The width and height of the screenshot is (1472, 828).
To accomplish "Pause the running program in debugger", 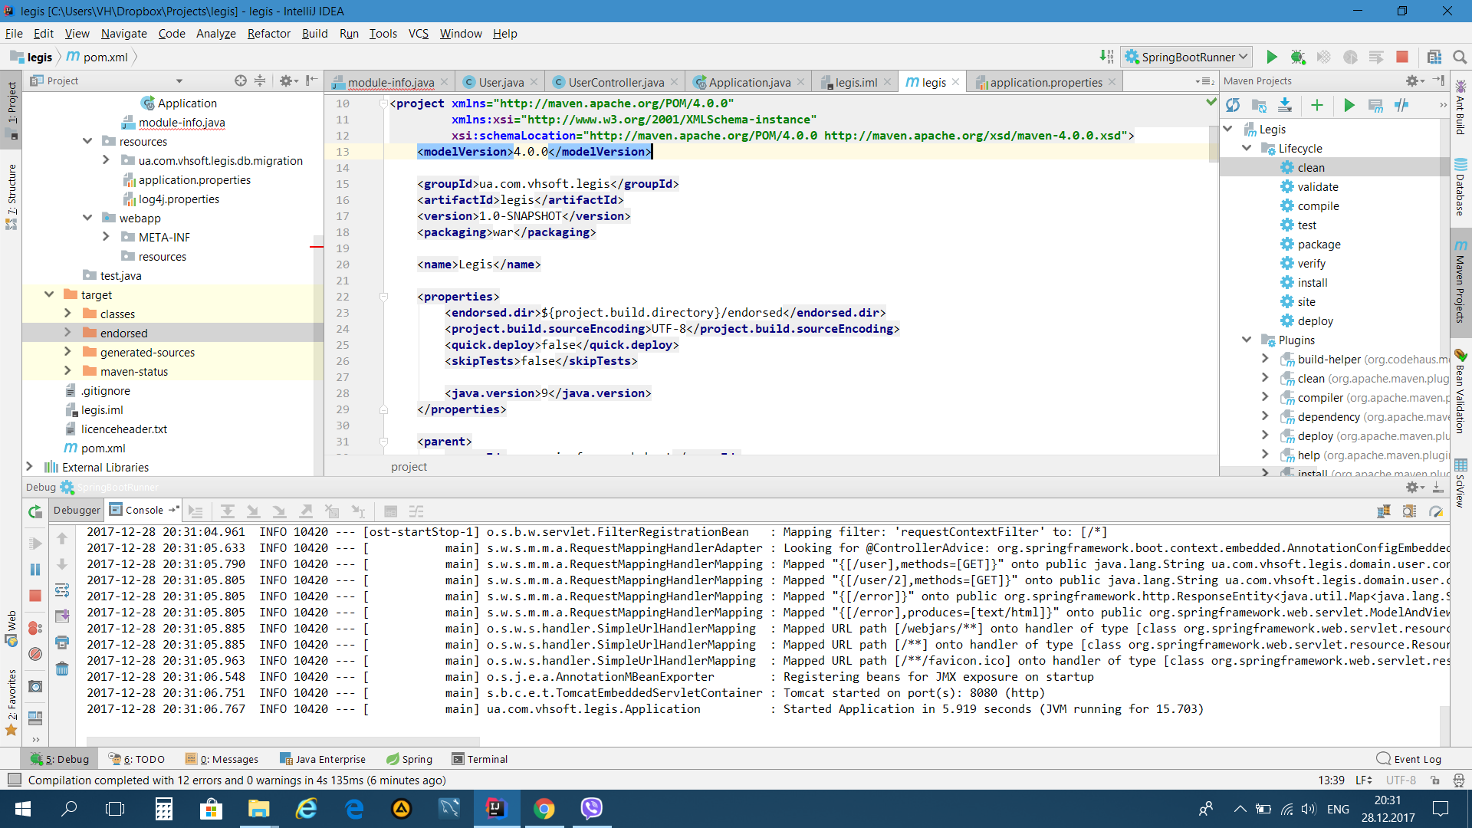I will point(34,570).
